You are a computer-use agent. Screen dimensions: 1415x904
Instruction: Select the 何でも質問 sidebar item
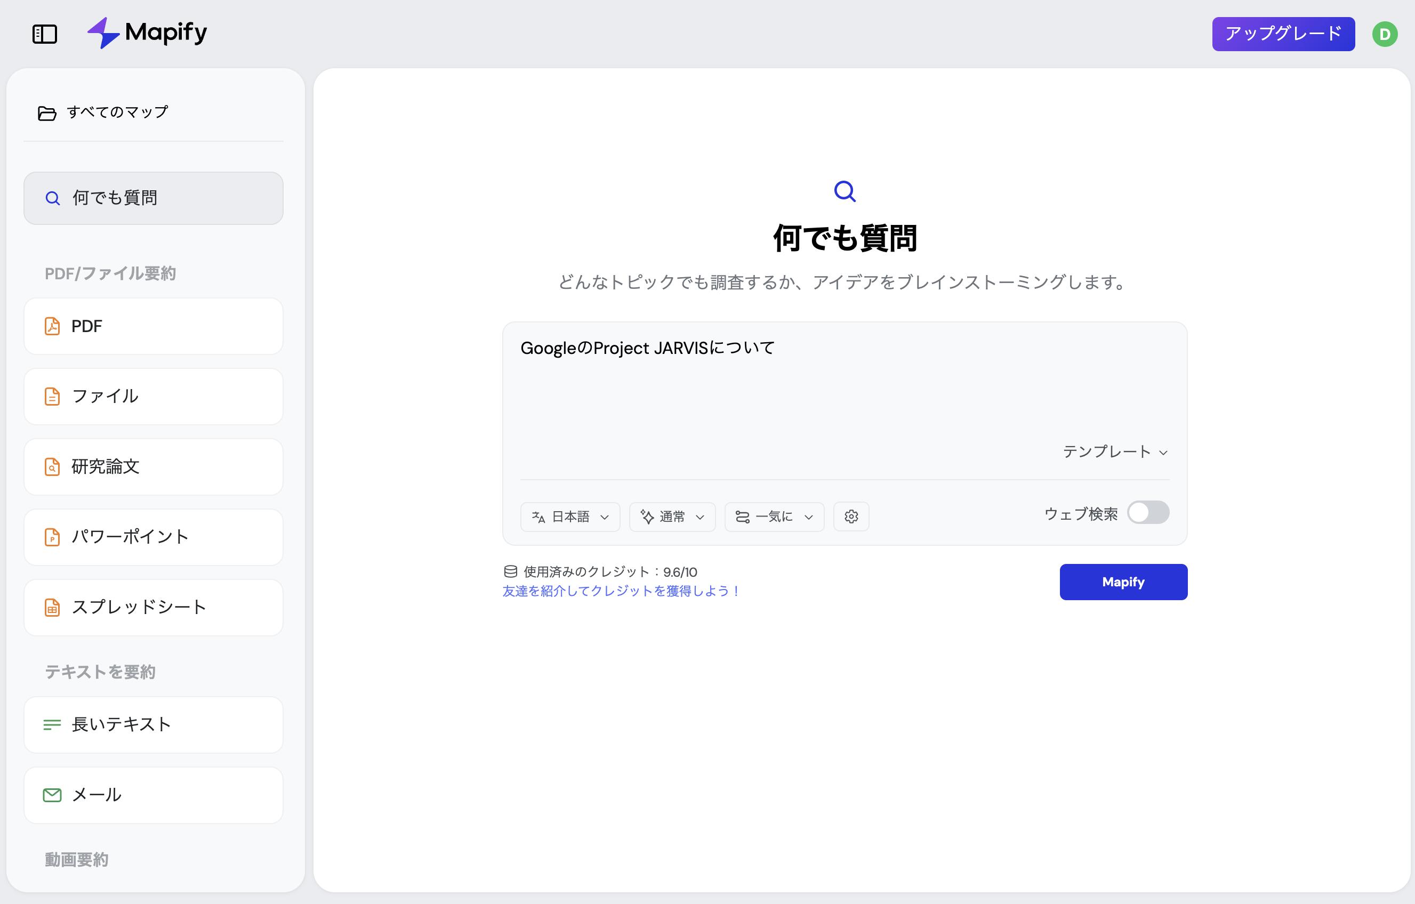[154, 198]
